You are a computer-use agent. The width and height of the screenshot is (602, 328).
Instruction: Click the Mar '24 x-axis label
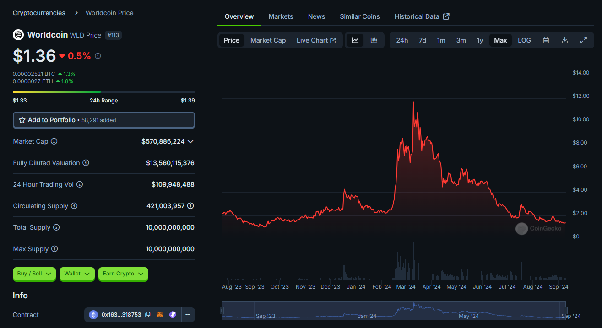(x=406, y=287)
